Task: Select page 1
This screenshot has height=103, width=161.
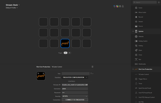Action: click(x=65, y=53)
